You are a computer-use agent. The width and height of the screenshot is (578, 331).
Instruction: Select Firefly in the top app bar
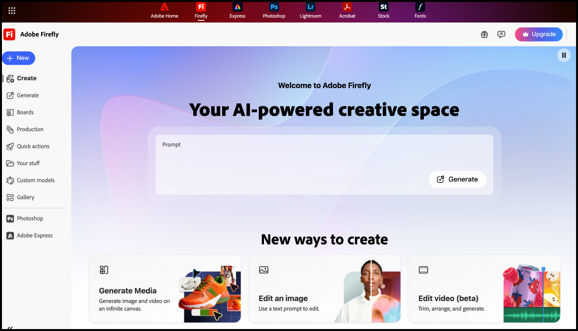(201, 11)
